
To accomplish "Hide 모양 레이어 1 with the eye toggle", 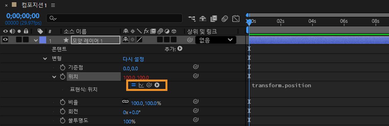I will (5, 40).
